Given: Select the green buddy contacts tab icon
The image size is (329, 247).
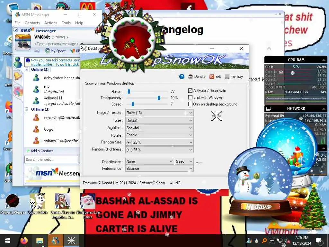Looking at the screenshot, I should point(18,62).
